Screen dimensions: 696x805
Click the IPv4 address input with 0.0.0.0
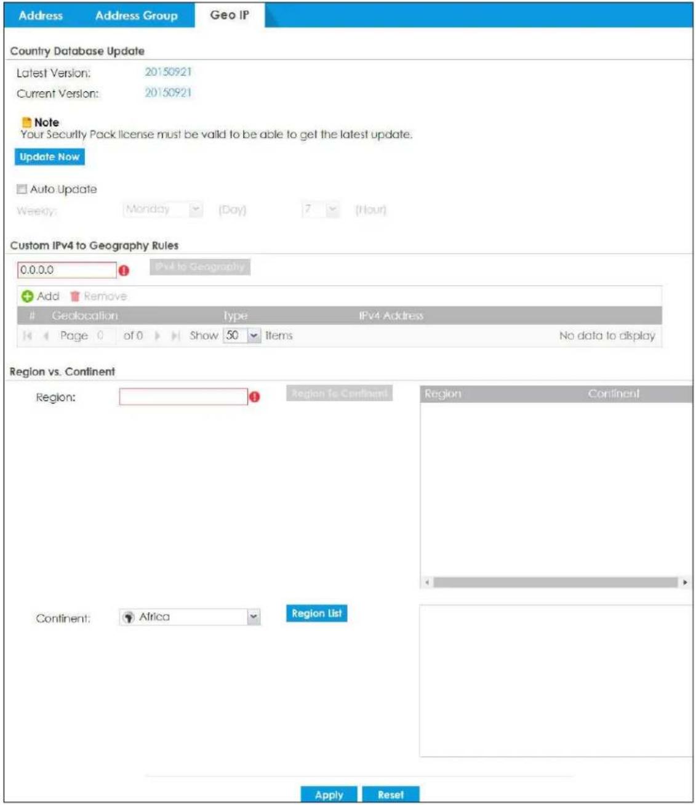coord(66,270)
